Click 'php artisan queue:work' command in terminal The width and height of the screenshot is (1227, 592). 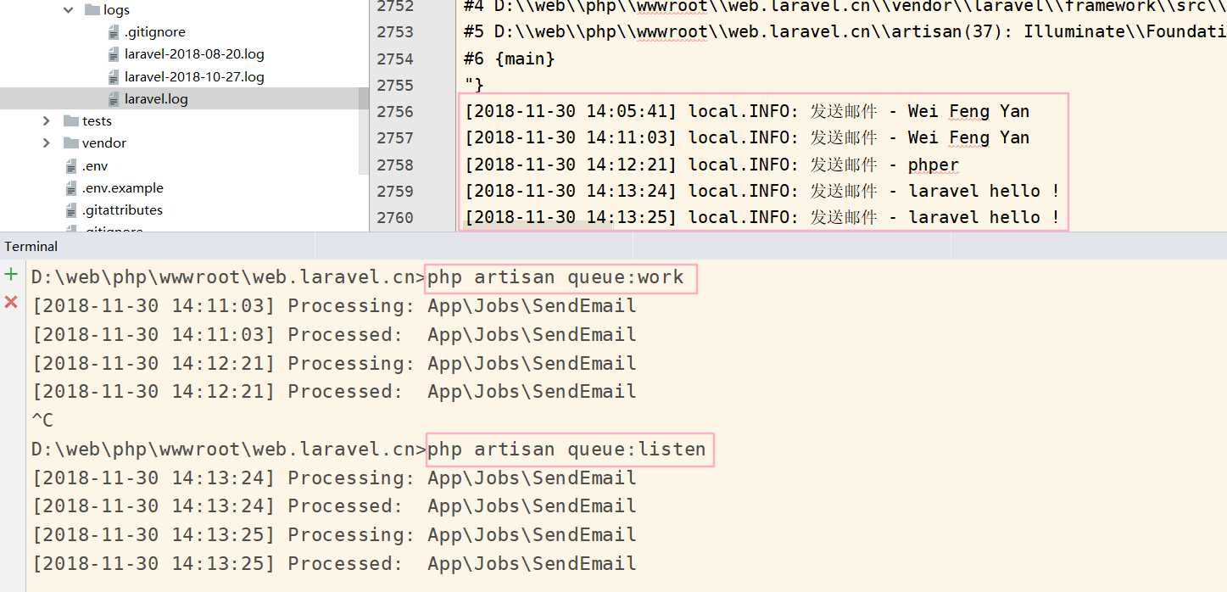555,277
